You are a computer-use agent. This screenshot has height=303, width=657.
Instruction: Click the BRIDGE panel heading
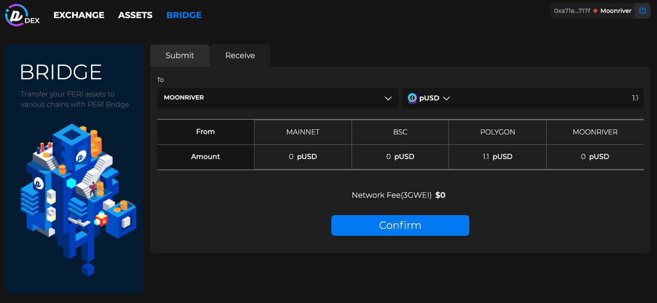pos(61,72)
